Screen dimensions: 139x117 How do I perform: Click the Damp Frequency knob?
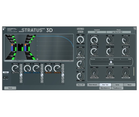pos(94,52)
